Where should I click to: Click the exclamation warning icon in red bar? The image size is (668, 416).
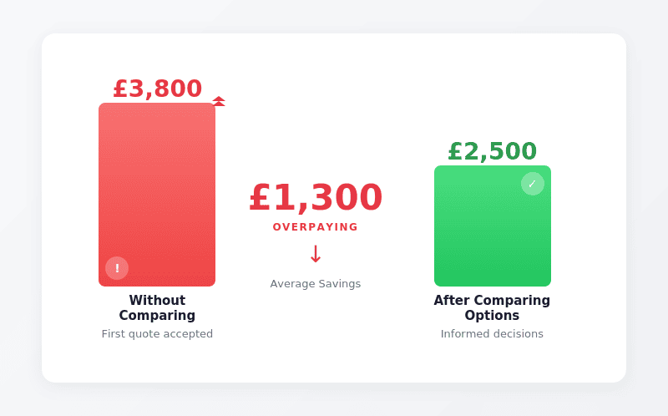(117, 268)
